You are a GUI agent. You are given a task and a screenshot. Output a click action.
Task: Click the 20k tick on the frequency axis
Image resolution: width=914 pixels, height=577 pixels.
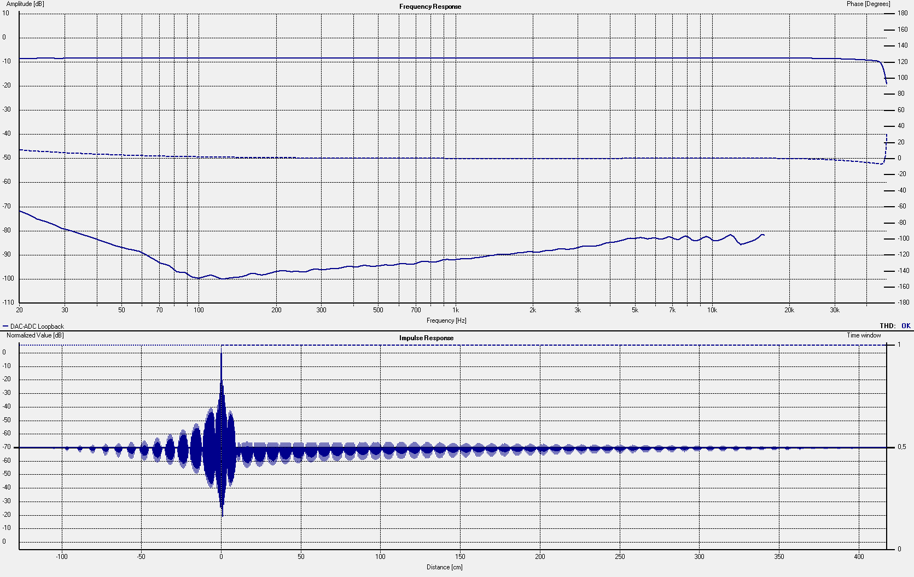[x=789, y=310]
